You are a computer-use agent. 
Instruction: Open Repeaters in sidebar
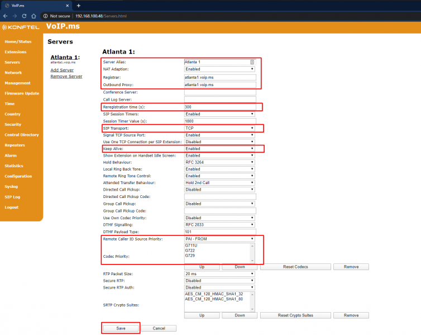coord(15,145)
